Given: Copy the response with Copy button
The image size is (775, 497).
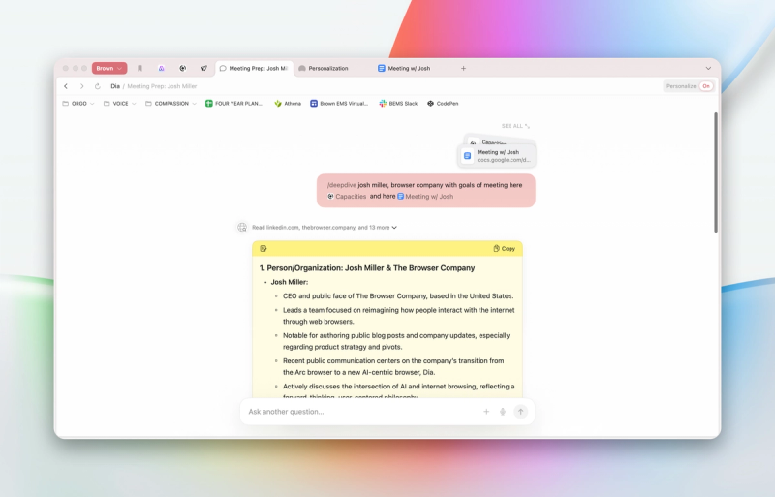Looking at the screenshot, I should click(504, 249).
